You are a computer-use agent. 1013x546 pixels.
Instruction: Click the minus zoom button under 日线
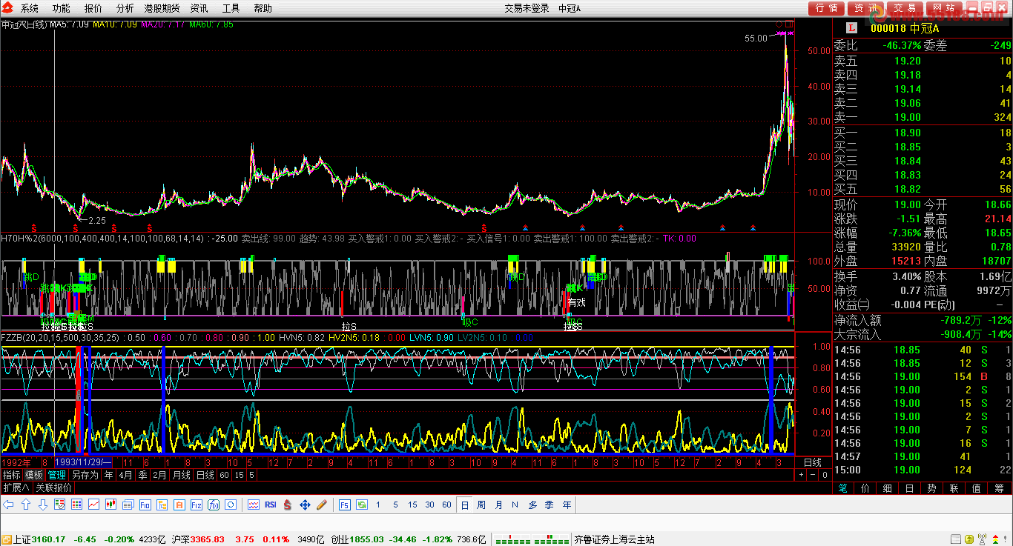(813, 475)
